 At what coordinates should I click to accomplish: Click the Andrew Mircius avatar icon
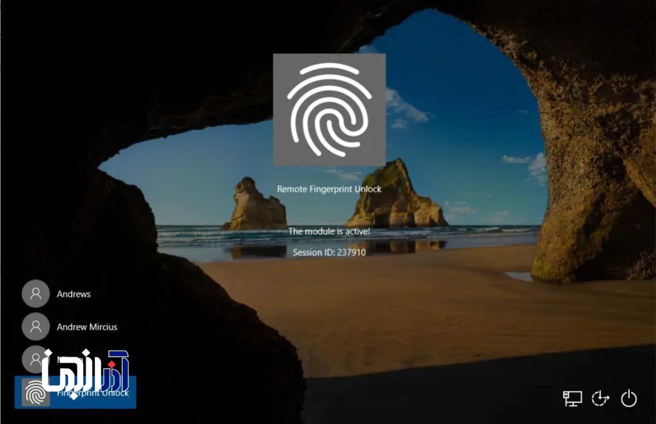click(x=36, y=327)
